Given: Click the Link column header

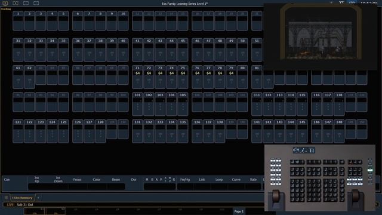Looking at the screenshot, I should coord(202,180).
